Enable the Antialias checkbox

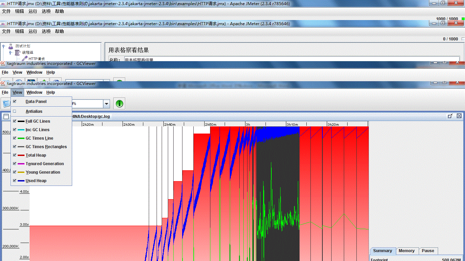[15, 111]
